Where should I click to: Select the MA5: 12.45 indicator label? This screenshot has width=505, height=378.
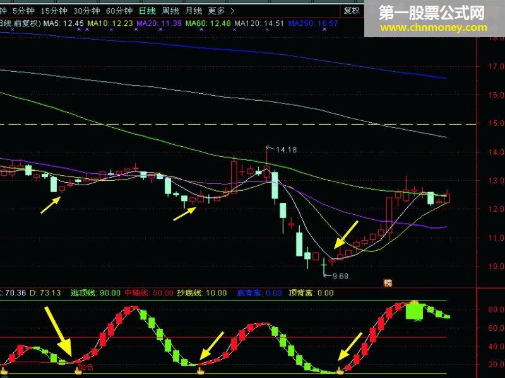pos(64,23)
